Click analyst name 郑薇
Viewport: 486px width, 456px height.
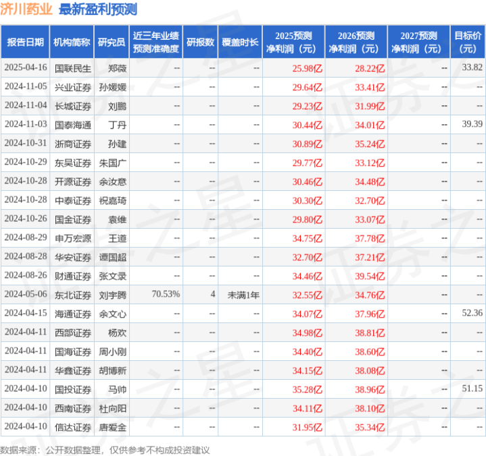click(117, 68)
